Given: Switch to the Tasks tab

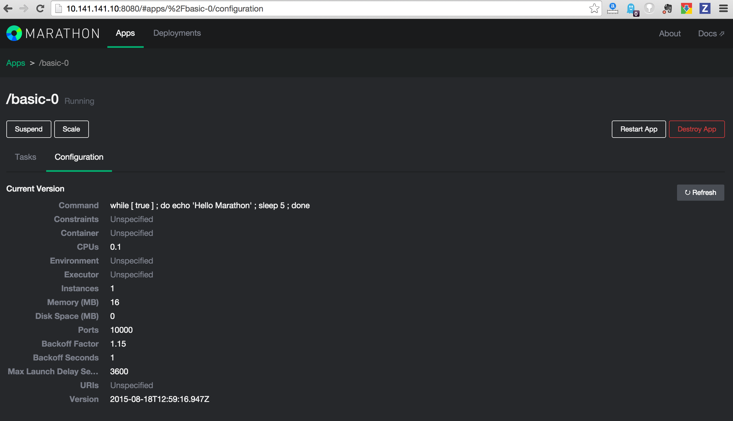Looking at the screenshot, I should coord(25,157).
